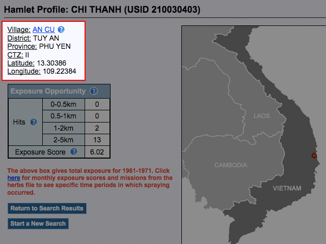Click Return to Search Results button
Screen dimensions: 326x244
tap(47, 208)
